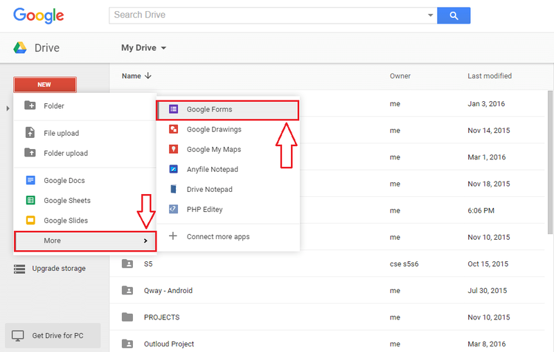This screenshot has height=352, width=554.
Task: Click the Oct 15, 2015 date cell
Action: (488, 263)
